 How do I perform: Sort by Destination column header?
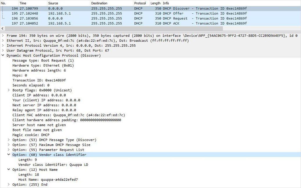pyautogui.click(x=111, y=3)
